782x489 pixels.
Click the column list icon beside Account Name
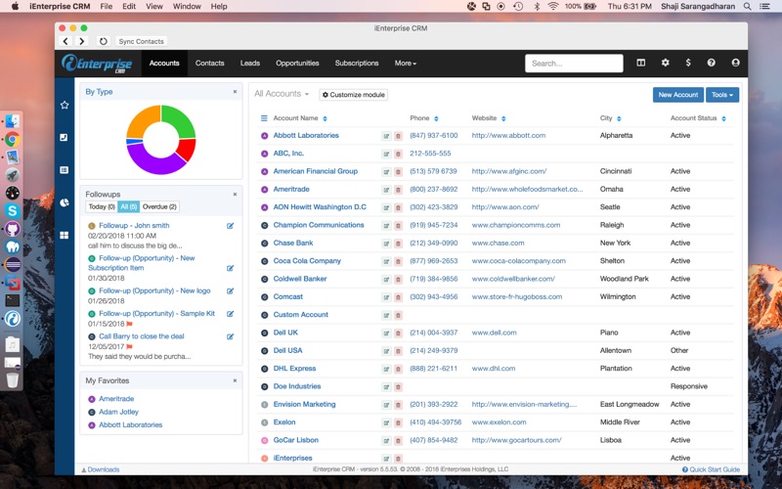[264, 118]
